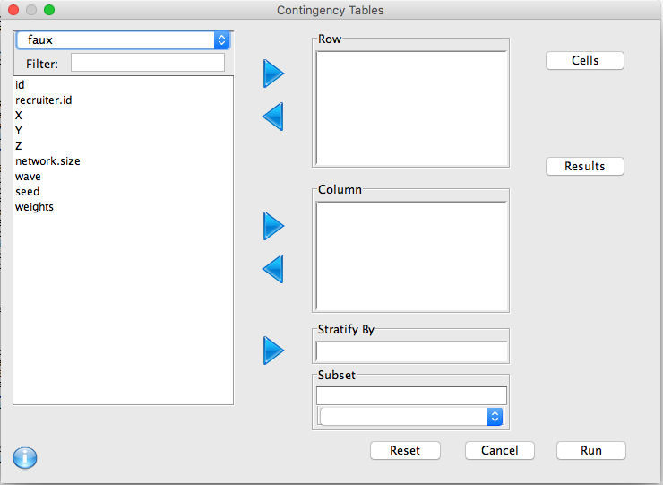Open the Subset dropdown below the text field
Screen dimensions: 663x485
[411, 417]
